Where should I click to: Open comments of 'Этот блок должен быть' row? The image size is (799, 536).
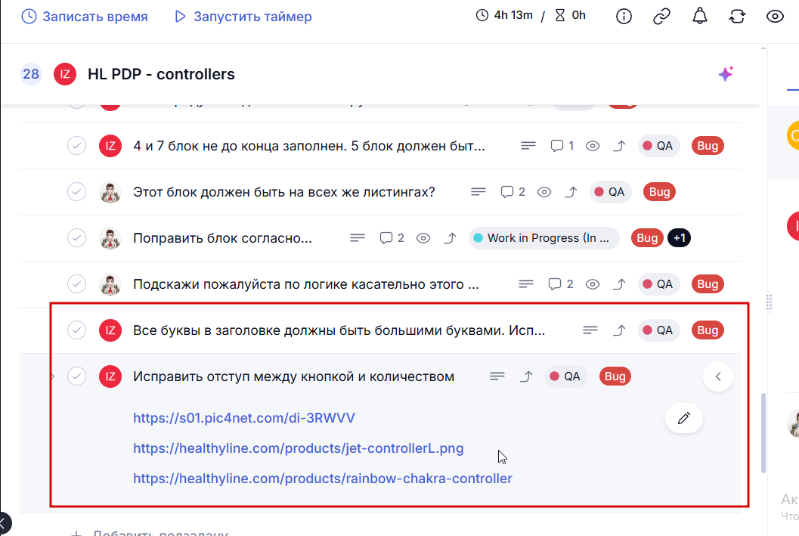(x=513, y=192)
